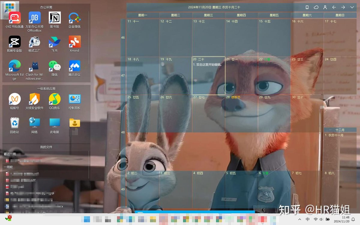Select calendar date 11 十一
The height and width of the screenshot is (225, 360).
pyautogui.click(x=142, y=37)
